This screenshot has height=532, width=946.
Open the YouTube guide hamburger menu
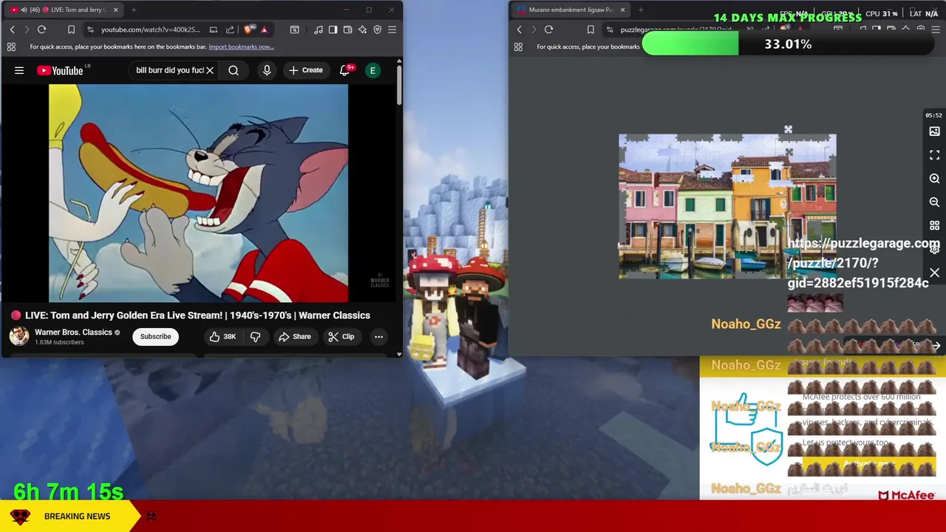click(x=19, y=70)
